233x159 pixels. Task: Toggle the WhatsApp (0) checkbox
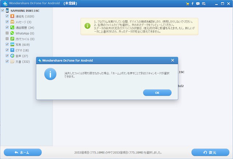pyautogui.click(x=7, y=33)
